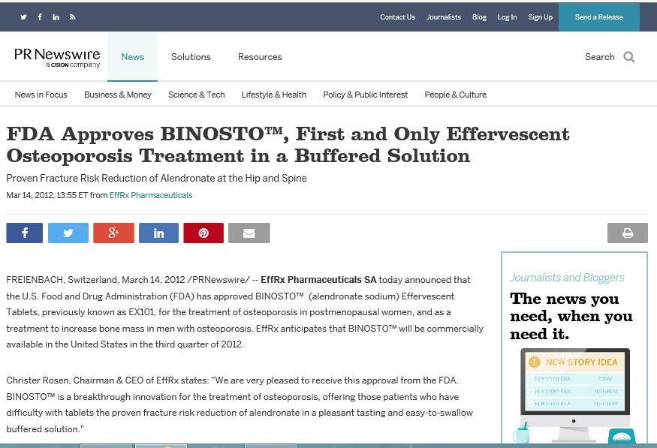Open PR Newswire's Twitter page icon
Screen dimensions: 657x448
pos(23,17)
